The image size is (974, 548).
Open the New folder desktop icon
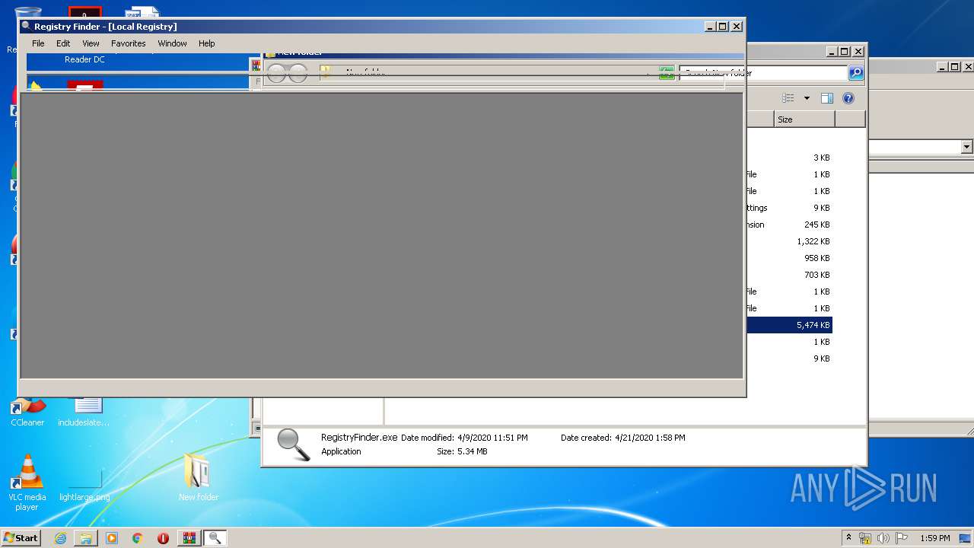pos(198,477)
